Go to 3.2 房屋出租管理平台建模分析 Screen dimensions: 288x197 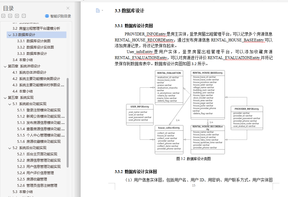click(36, 28)
